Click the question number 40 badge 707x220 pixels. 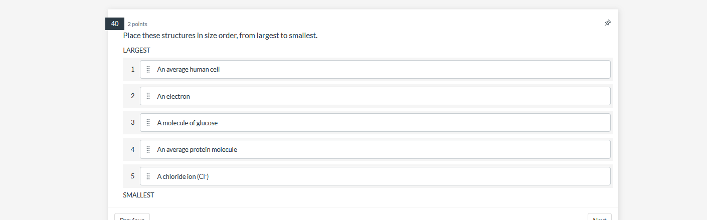click(x=115, y=24)
